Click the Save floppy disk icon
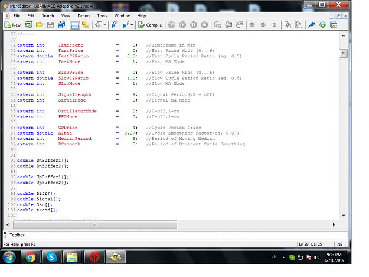 click(50, 25)
